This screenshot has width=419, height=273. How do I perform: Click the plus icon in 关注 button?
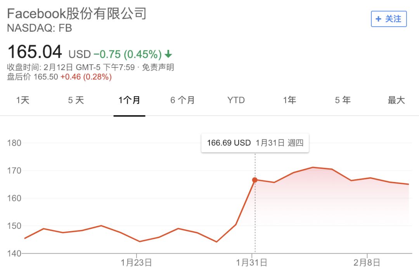coord(379,19)
